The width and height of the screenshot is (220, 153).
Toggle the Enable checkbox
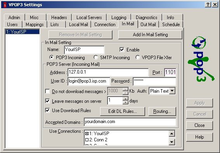click(x=122, y=49)
